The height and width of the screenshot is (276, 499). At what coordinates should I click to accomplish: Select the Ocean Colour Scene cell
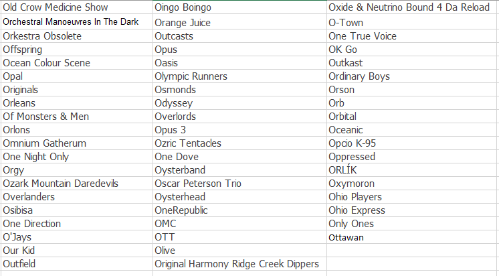[x=77, y=63]
